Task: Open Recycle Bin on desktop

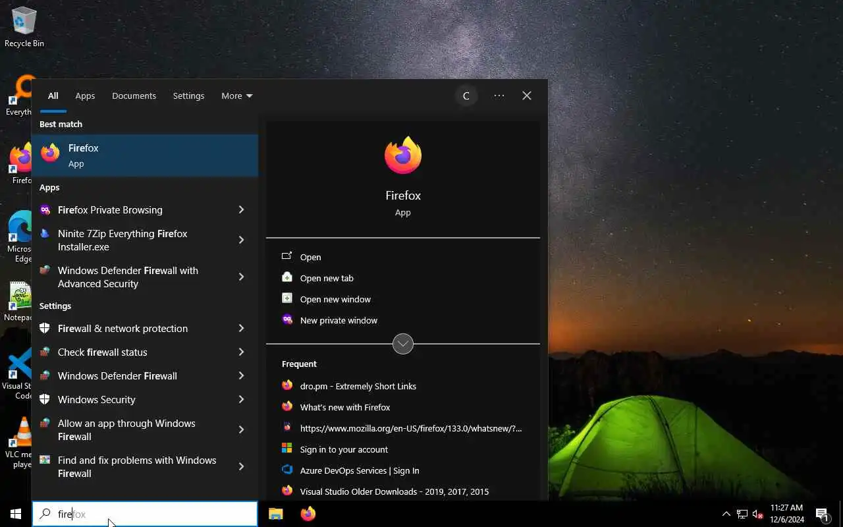Action: click(x=24, y=28)
